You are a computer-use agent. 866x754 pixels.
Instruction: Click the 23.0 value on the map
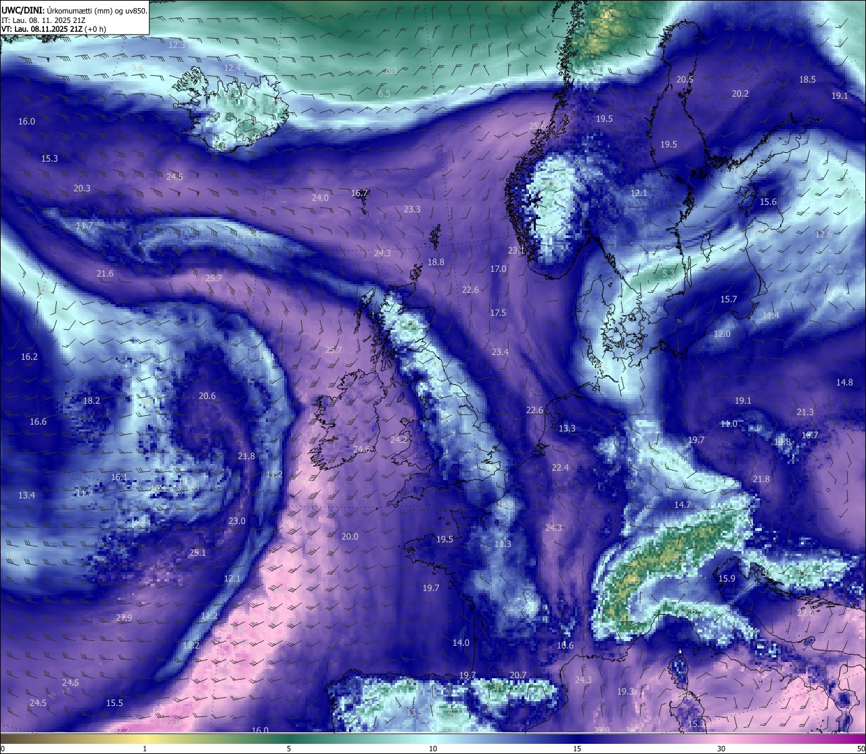[237, 521]
